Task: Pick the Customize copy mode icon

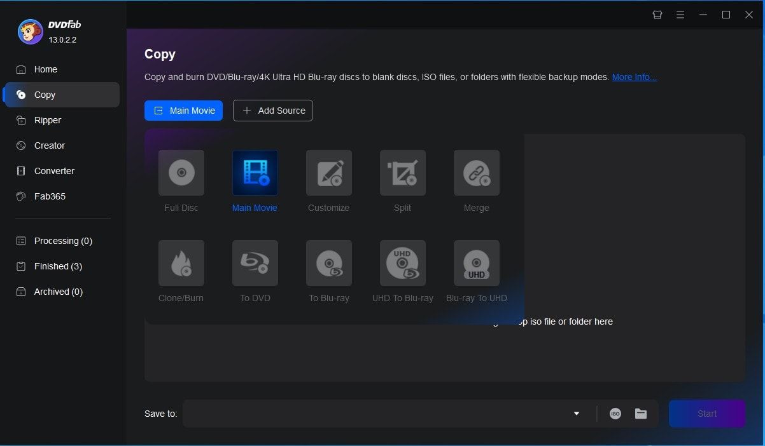Action: click(x=329, y=173)
